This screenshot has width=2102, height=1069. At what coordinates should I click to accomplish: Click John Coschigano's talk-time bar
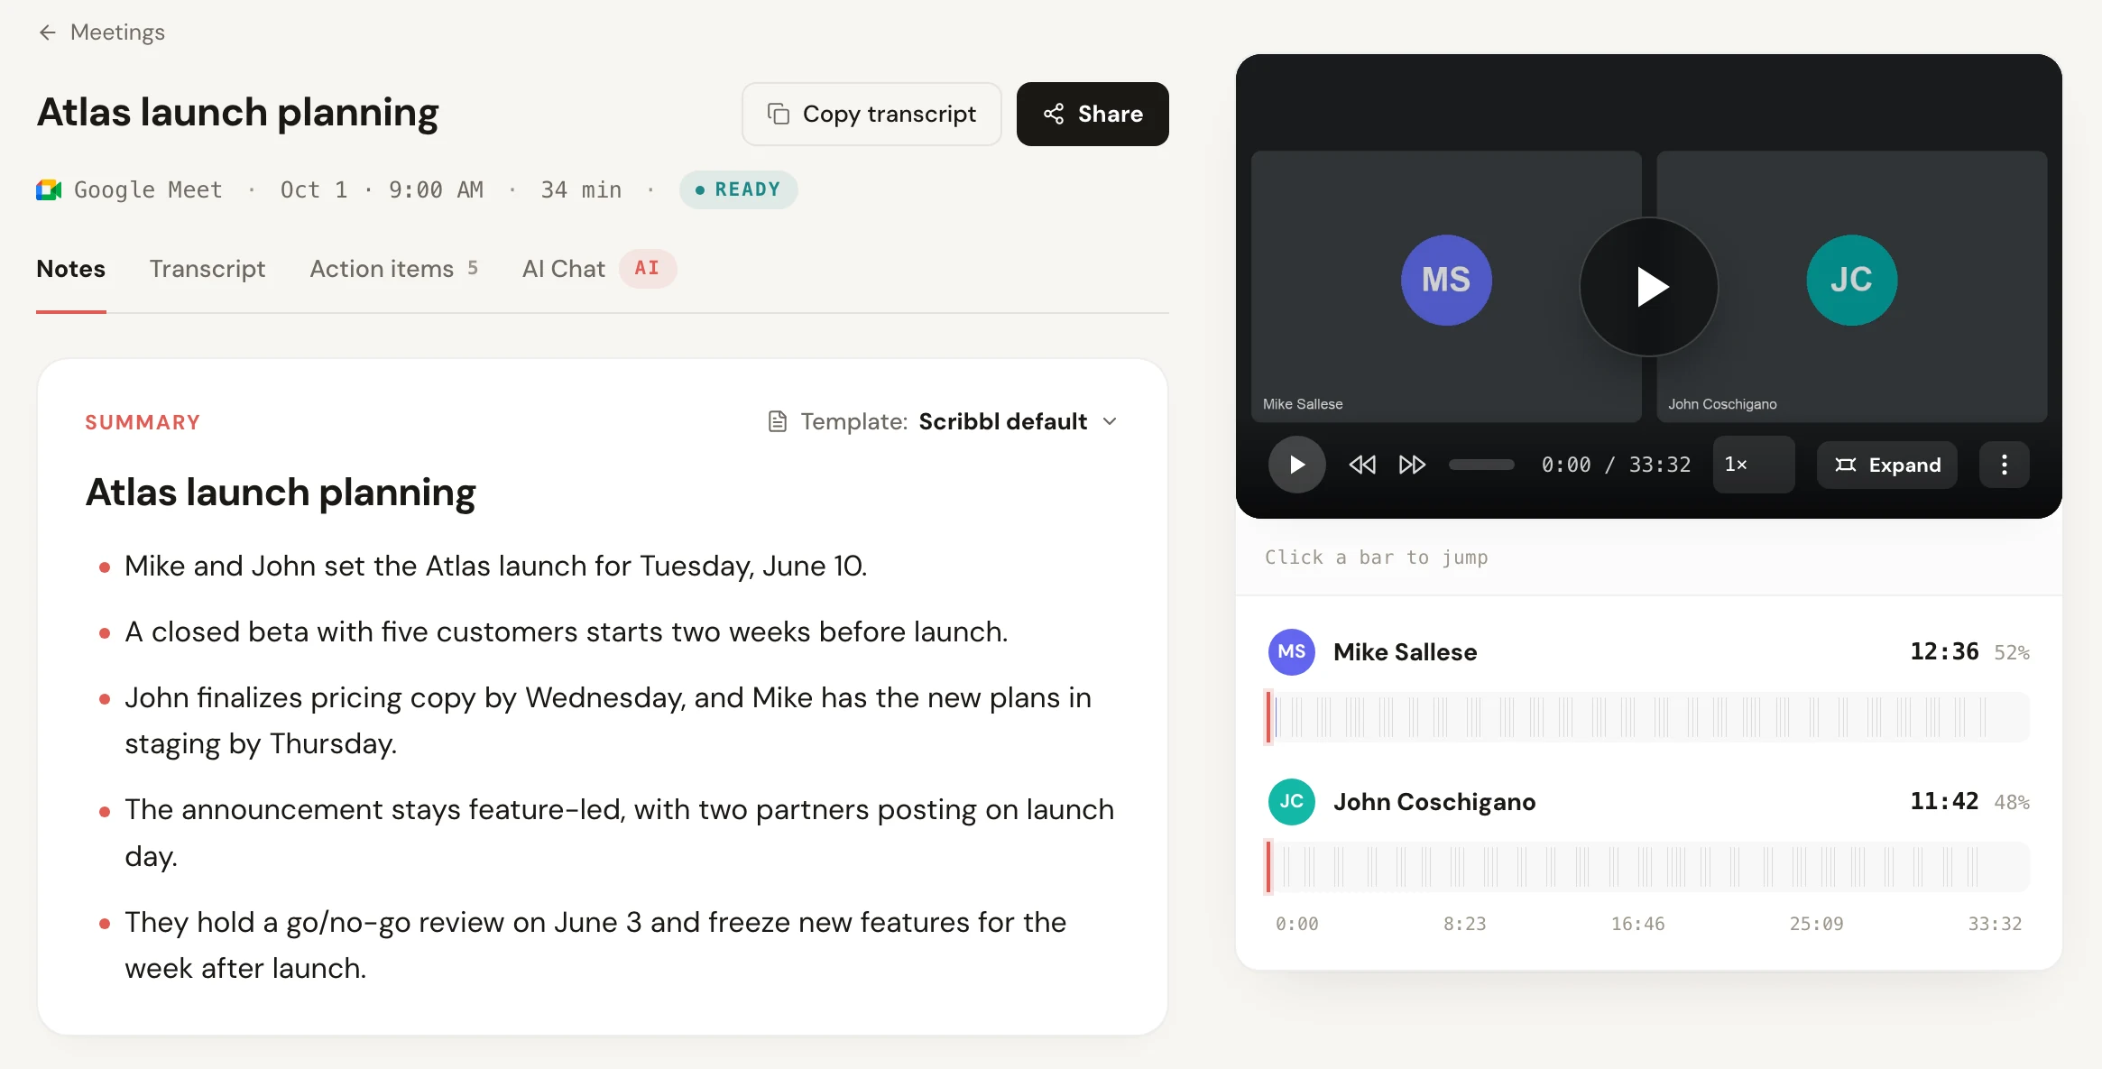point(1647,867)
